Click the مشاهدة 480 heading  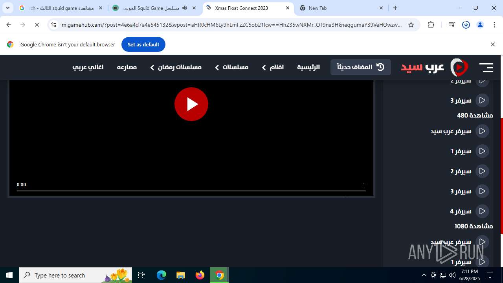pos(475,115)
